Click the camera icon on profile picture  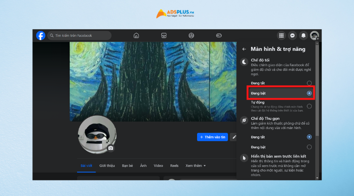(111, 148)
